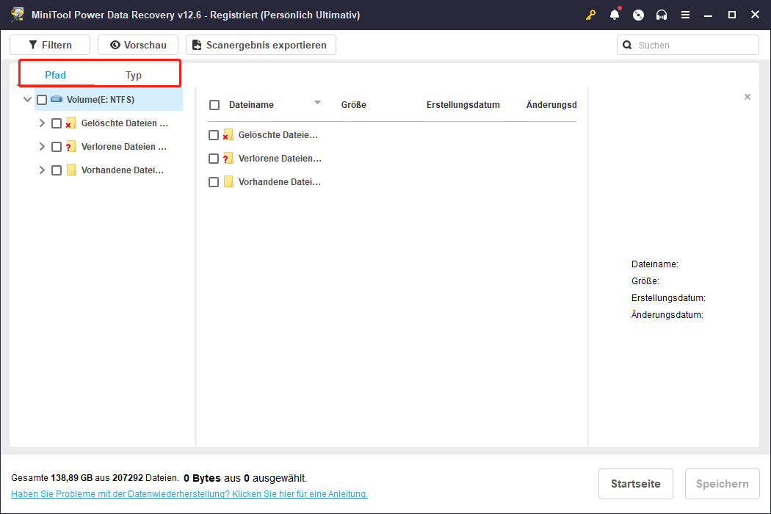
Task: Click the Vorhandene Dateien folder icon in the tree
Action: pyautogui.click(x=71, y=170)
